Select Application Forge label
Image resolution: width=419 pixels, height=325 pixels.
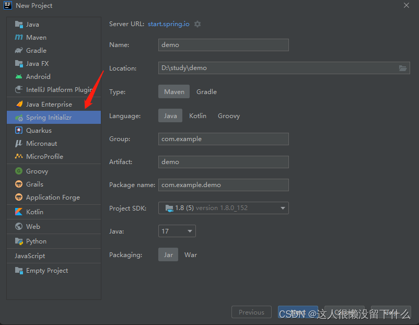53,197
